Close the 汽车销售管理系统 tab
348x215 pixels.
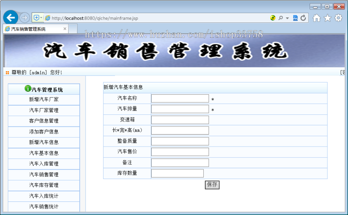point(65,29)
